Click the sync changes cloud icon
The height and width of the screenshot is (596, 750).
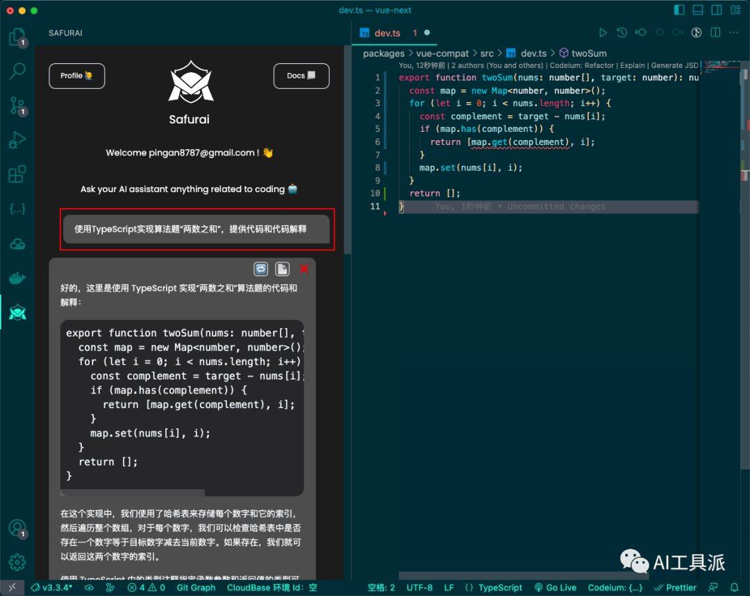pos(89,588)
